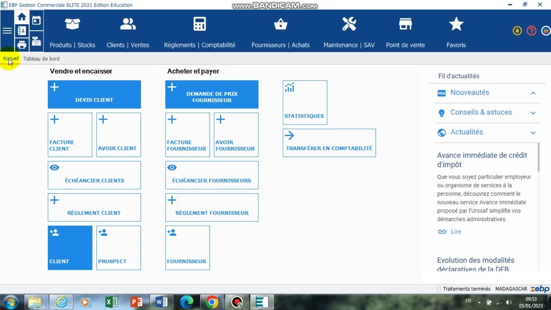Open the Favoris star menu

[x=456, y=32]
